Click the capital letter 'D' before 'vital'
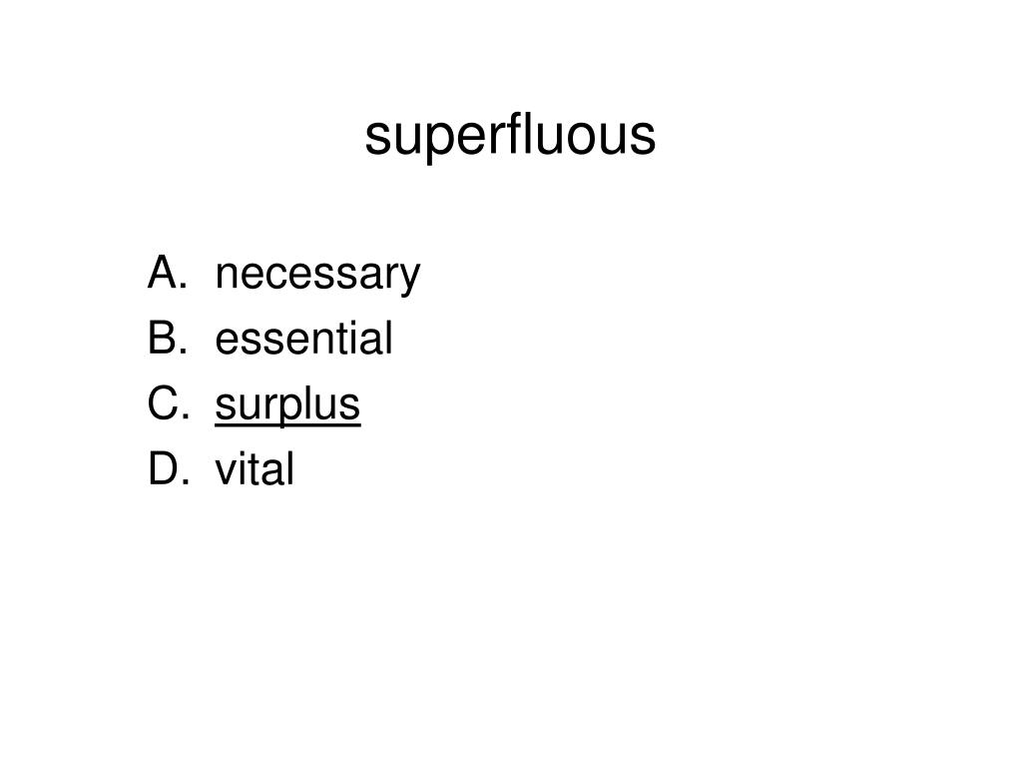This screenshot has width=1022, height=767. 164,467
